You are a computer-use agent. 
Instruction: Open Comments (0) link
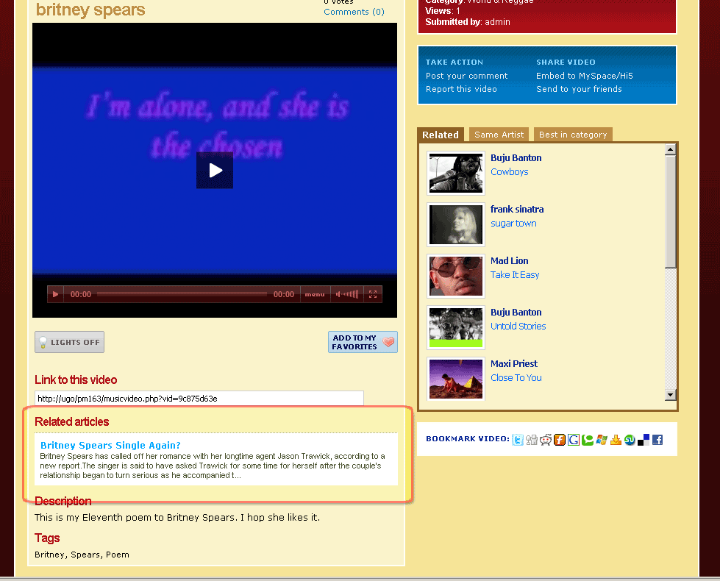coord(354,12)
